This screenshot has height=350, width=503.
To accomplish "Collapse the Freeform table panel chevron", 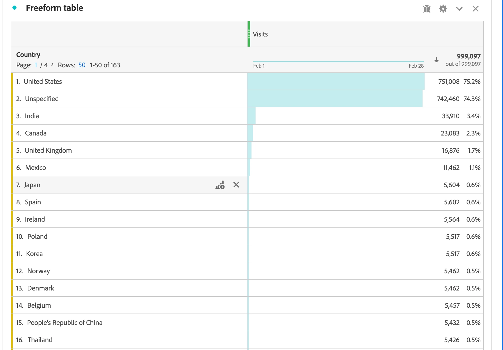I will 459,9.
